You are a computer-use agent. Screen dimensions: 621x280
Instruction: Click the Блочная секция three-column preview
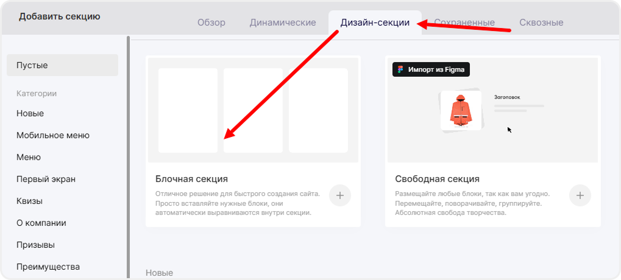253,110
